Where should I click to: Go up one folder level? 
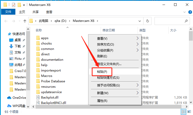click(x=25, y=21)
